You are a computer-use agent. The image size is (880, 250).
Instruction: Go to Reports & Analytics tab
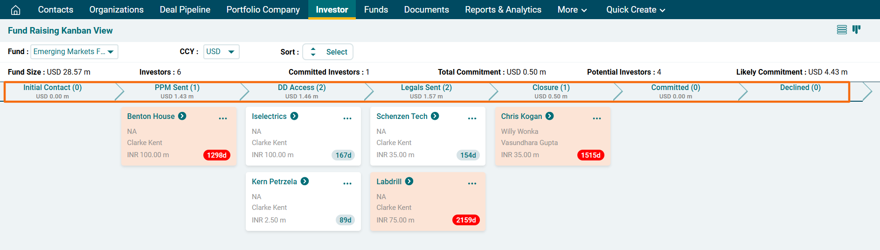[503, 10]
